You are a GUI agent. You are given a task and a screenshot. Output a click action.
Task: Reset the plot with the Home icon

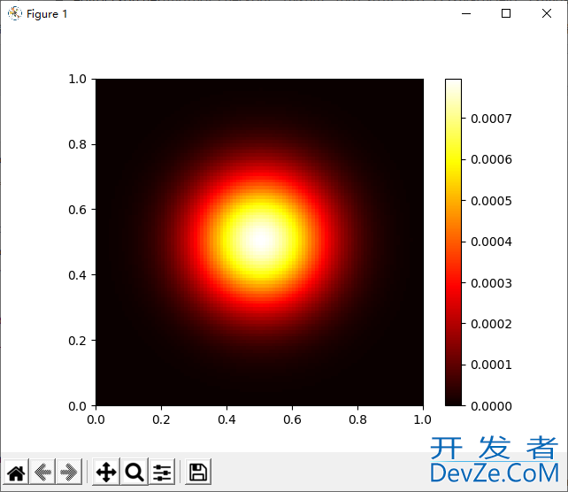(16, 473)
